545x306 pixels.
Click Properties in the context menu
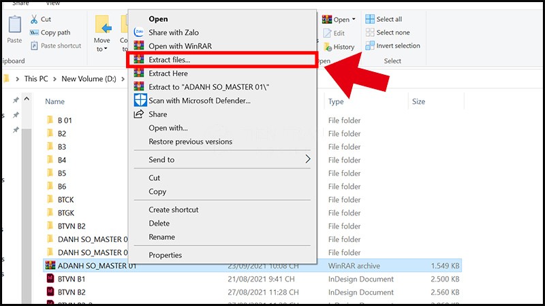pyautogui.click(x=165, y=255)
